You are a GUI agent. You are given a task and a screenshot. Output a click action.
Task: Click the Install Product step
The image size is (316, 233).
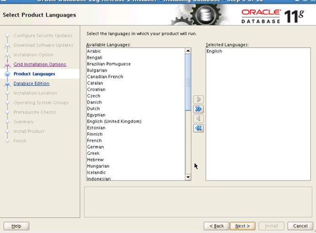[29, 131]
